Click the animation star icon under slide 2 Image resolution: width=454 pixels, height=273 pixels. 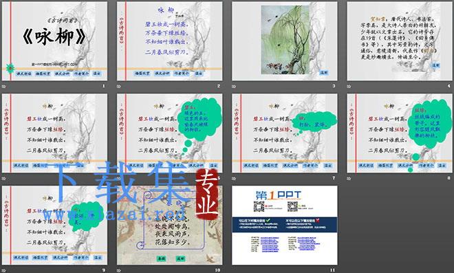pyautogui.click(x=119, y=86)
